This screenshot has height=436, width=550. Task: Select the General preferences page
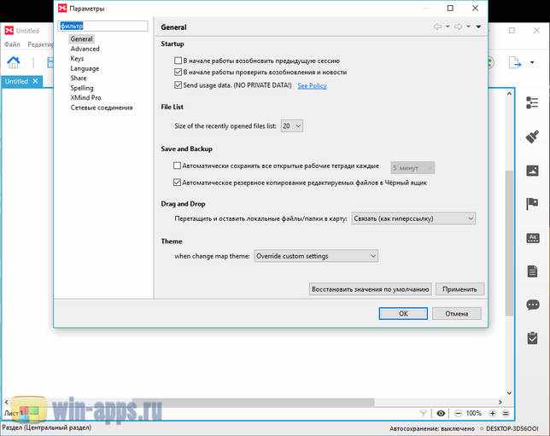[81, 39]
